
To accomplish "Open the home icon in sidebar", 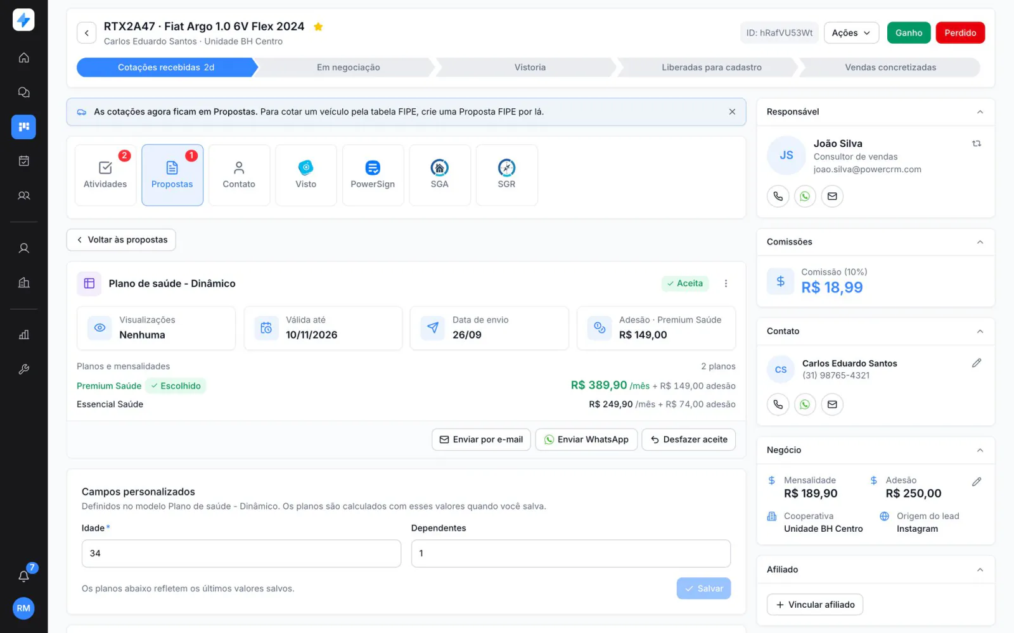I will pyautogui.click(x=23, y=58).
